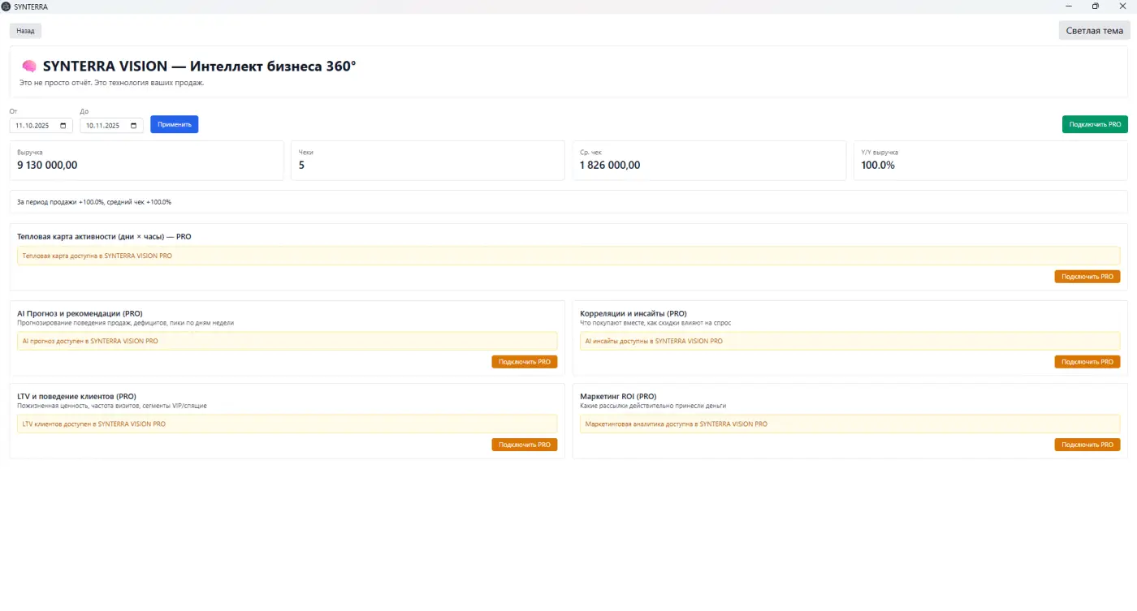The width and height of the screenshot is (1137, 611).
Task: Click the Чеки metric card
Action: pyautogui.click(x=427, y=160)
